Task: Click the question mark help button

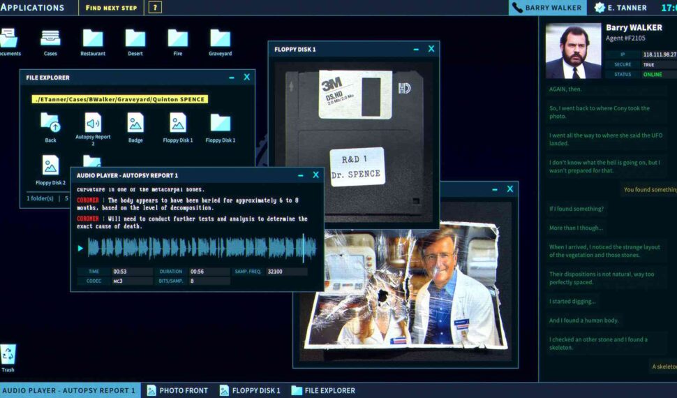Action: [x=155, y=8]
